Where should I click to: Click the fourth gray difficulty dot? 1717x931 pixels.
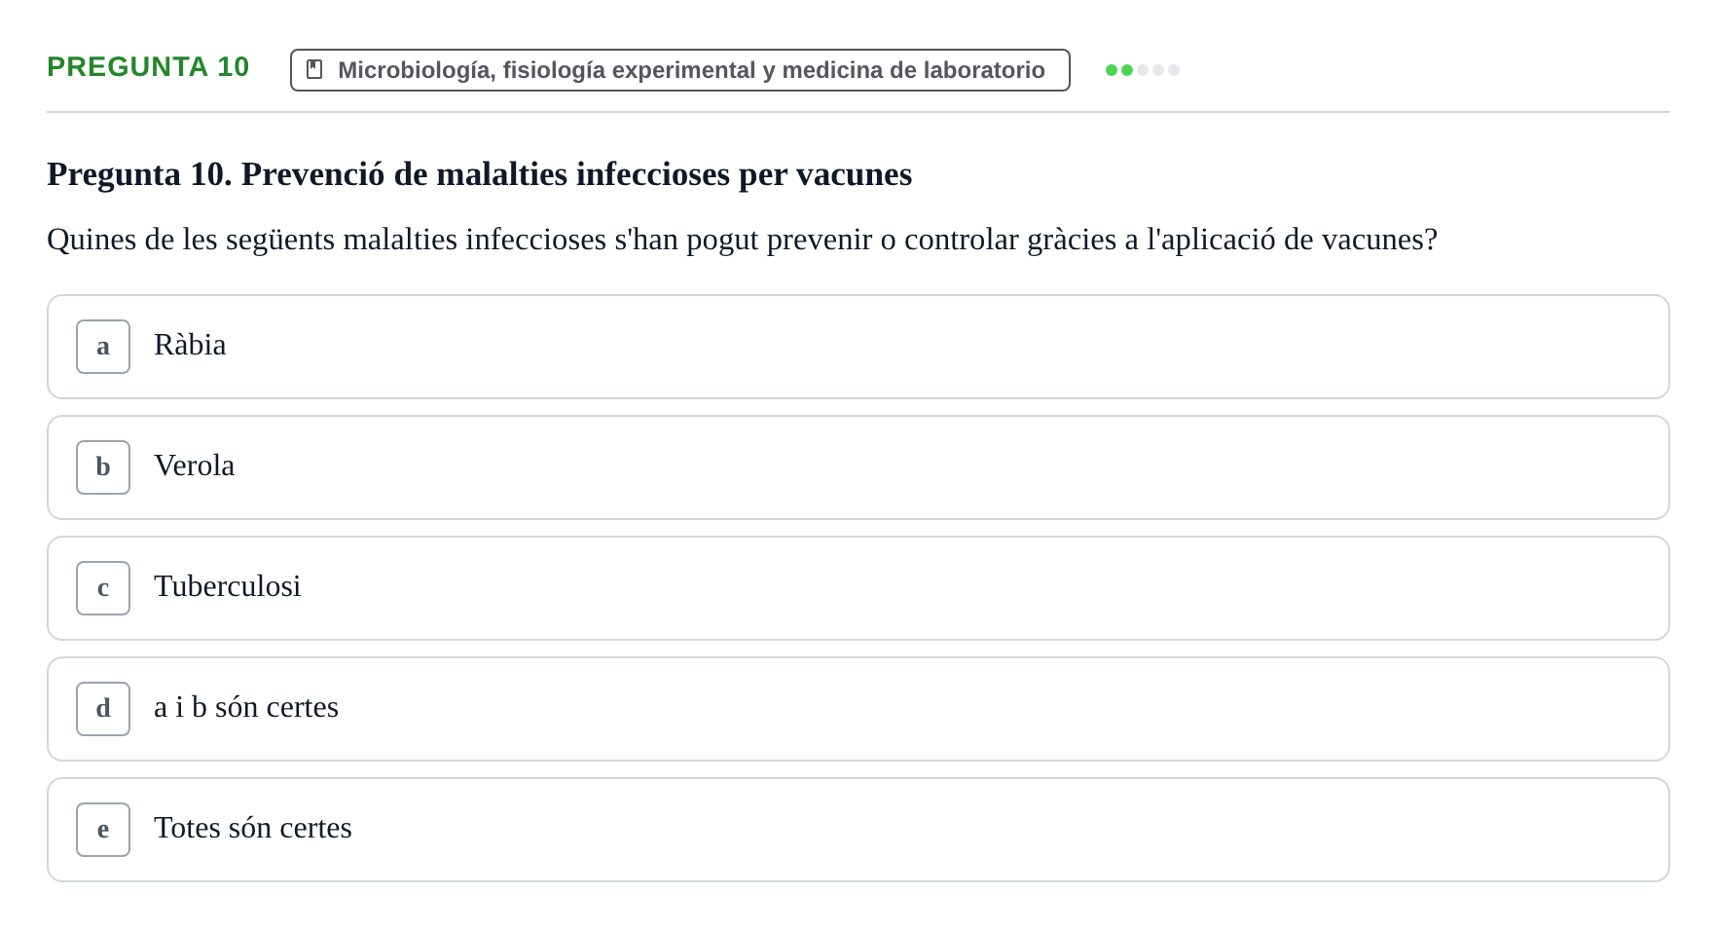click(x=1158, y=70)
